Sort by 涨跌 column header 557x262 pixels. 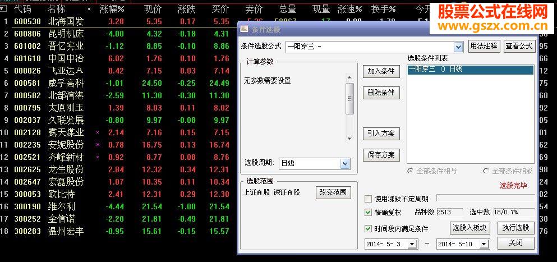[186, 9]
